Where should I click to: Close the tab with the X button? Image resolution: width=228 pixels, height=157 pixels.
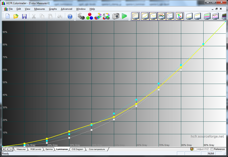click(x=4, y=149)
